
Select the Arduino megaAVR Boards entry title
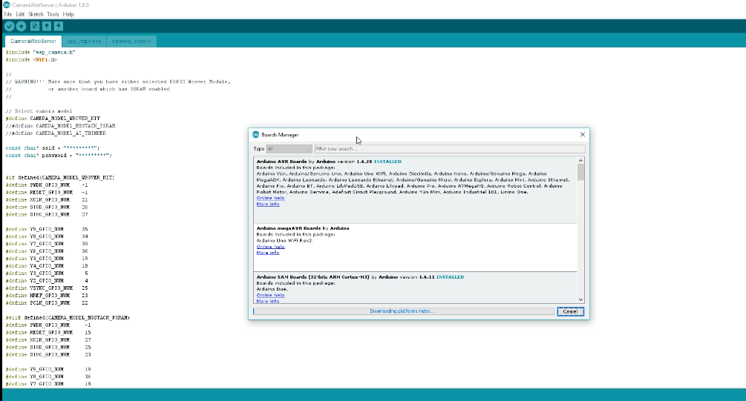coord(289,228)
